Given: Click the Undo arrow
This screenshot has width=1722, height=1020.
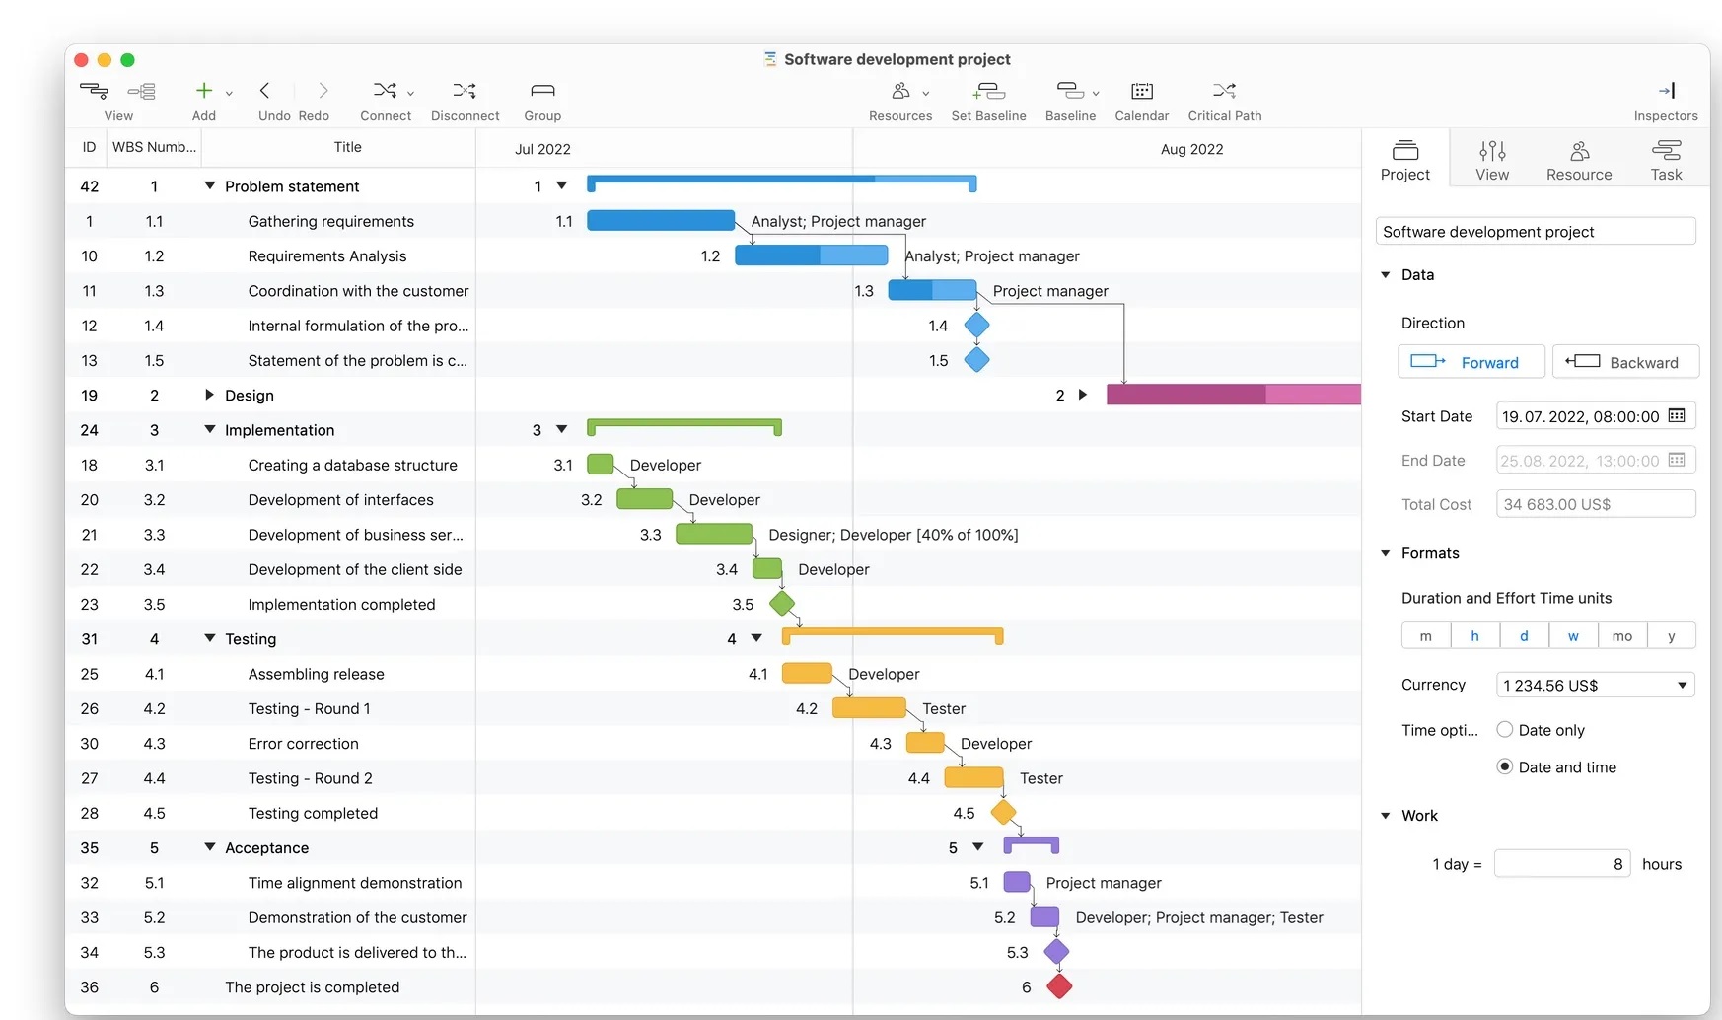Looking at the screenshot, I should tap(264, 92).
